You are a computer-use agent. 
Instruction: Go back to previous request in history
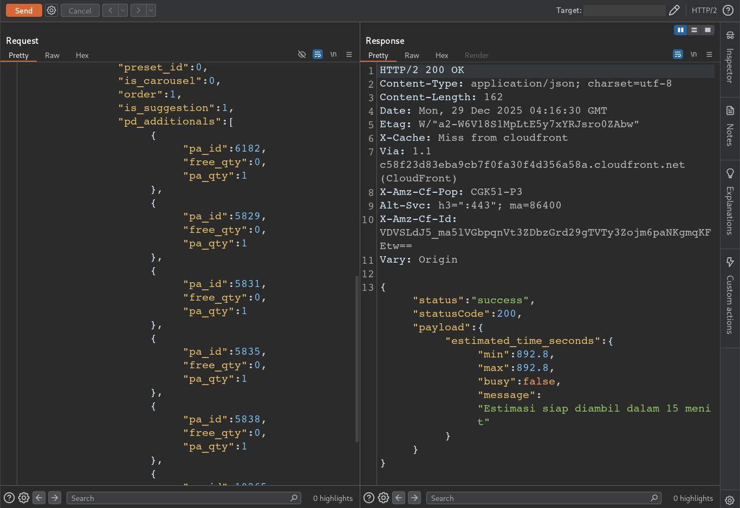tap(111, 10)
